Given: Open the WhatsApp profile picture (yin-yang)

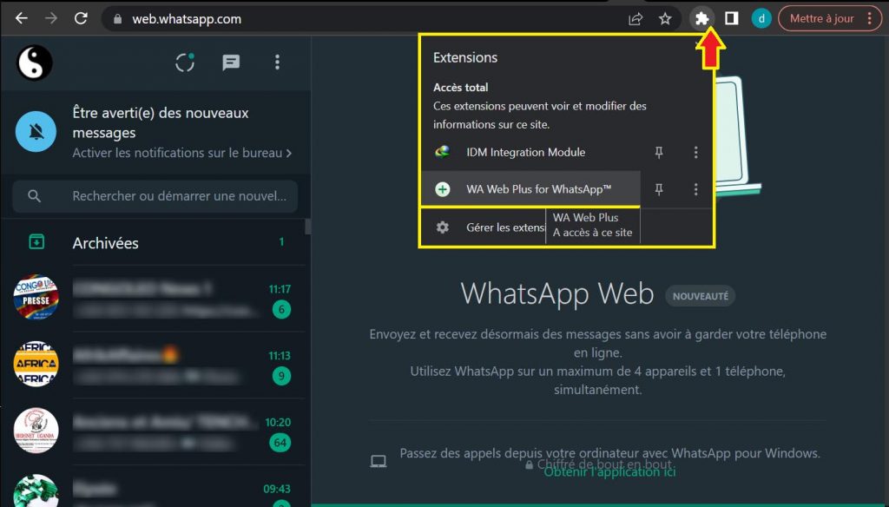Looking at the screenshot, I should coord(35,63).
